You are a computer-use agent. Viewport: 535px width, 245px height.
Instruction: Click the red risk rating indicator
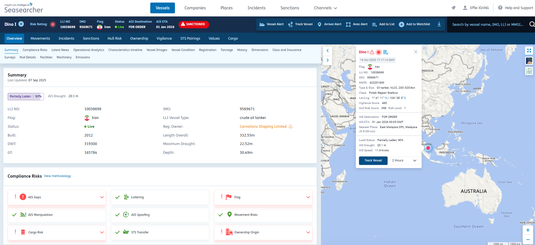pos(53,24)
